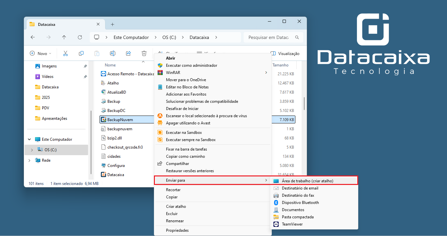Open the WinRAR submenu
This screenshot has width=447, height=236.
pyautogui.click(x=213, y=73)
